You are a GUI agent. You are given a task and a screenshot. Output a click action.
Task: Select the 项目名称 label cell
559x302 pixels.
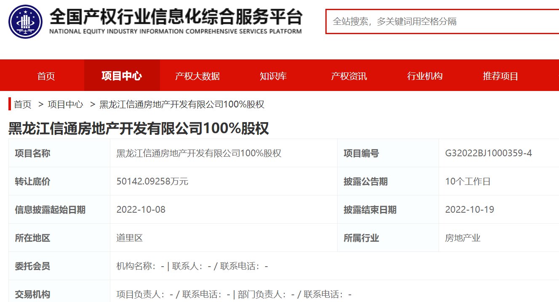[59, 153]
